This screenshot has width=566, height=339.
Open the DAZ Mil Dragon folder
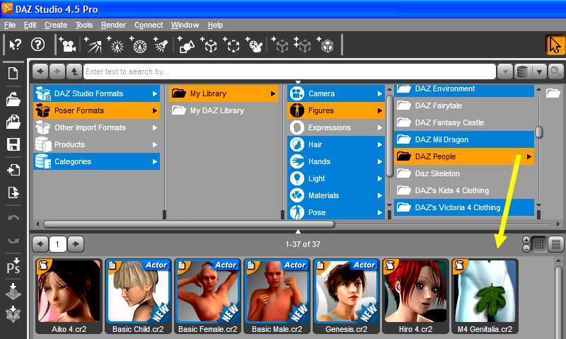(464, 139)
